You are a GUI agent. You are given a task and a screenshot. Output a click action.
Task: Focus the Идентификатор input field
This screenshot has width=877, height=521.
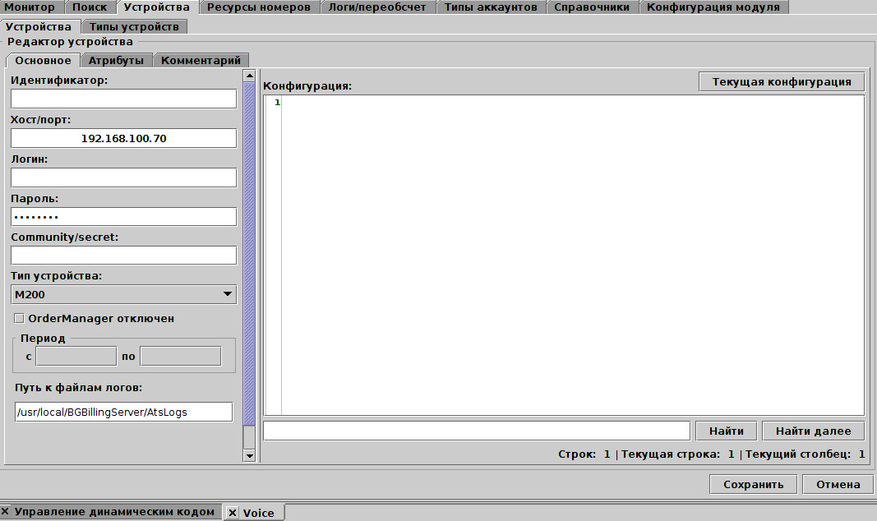[x=123, y=99]
